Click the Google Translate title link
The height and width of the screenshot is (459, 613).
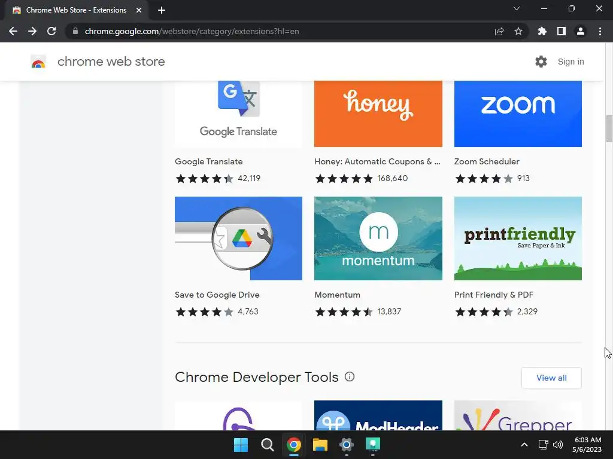[x=209, y=161]
